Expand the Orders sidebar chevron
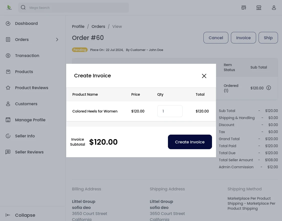Viewport: 282px width, 221px height. [x=57, y=39]
